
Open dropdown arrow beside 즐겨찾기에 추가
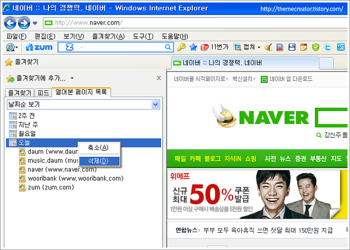click(72, 78)
